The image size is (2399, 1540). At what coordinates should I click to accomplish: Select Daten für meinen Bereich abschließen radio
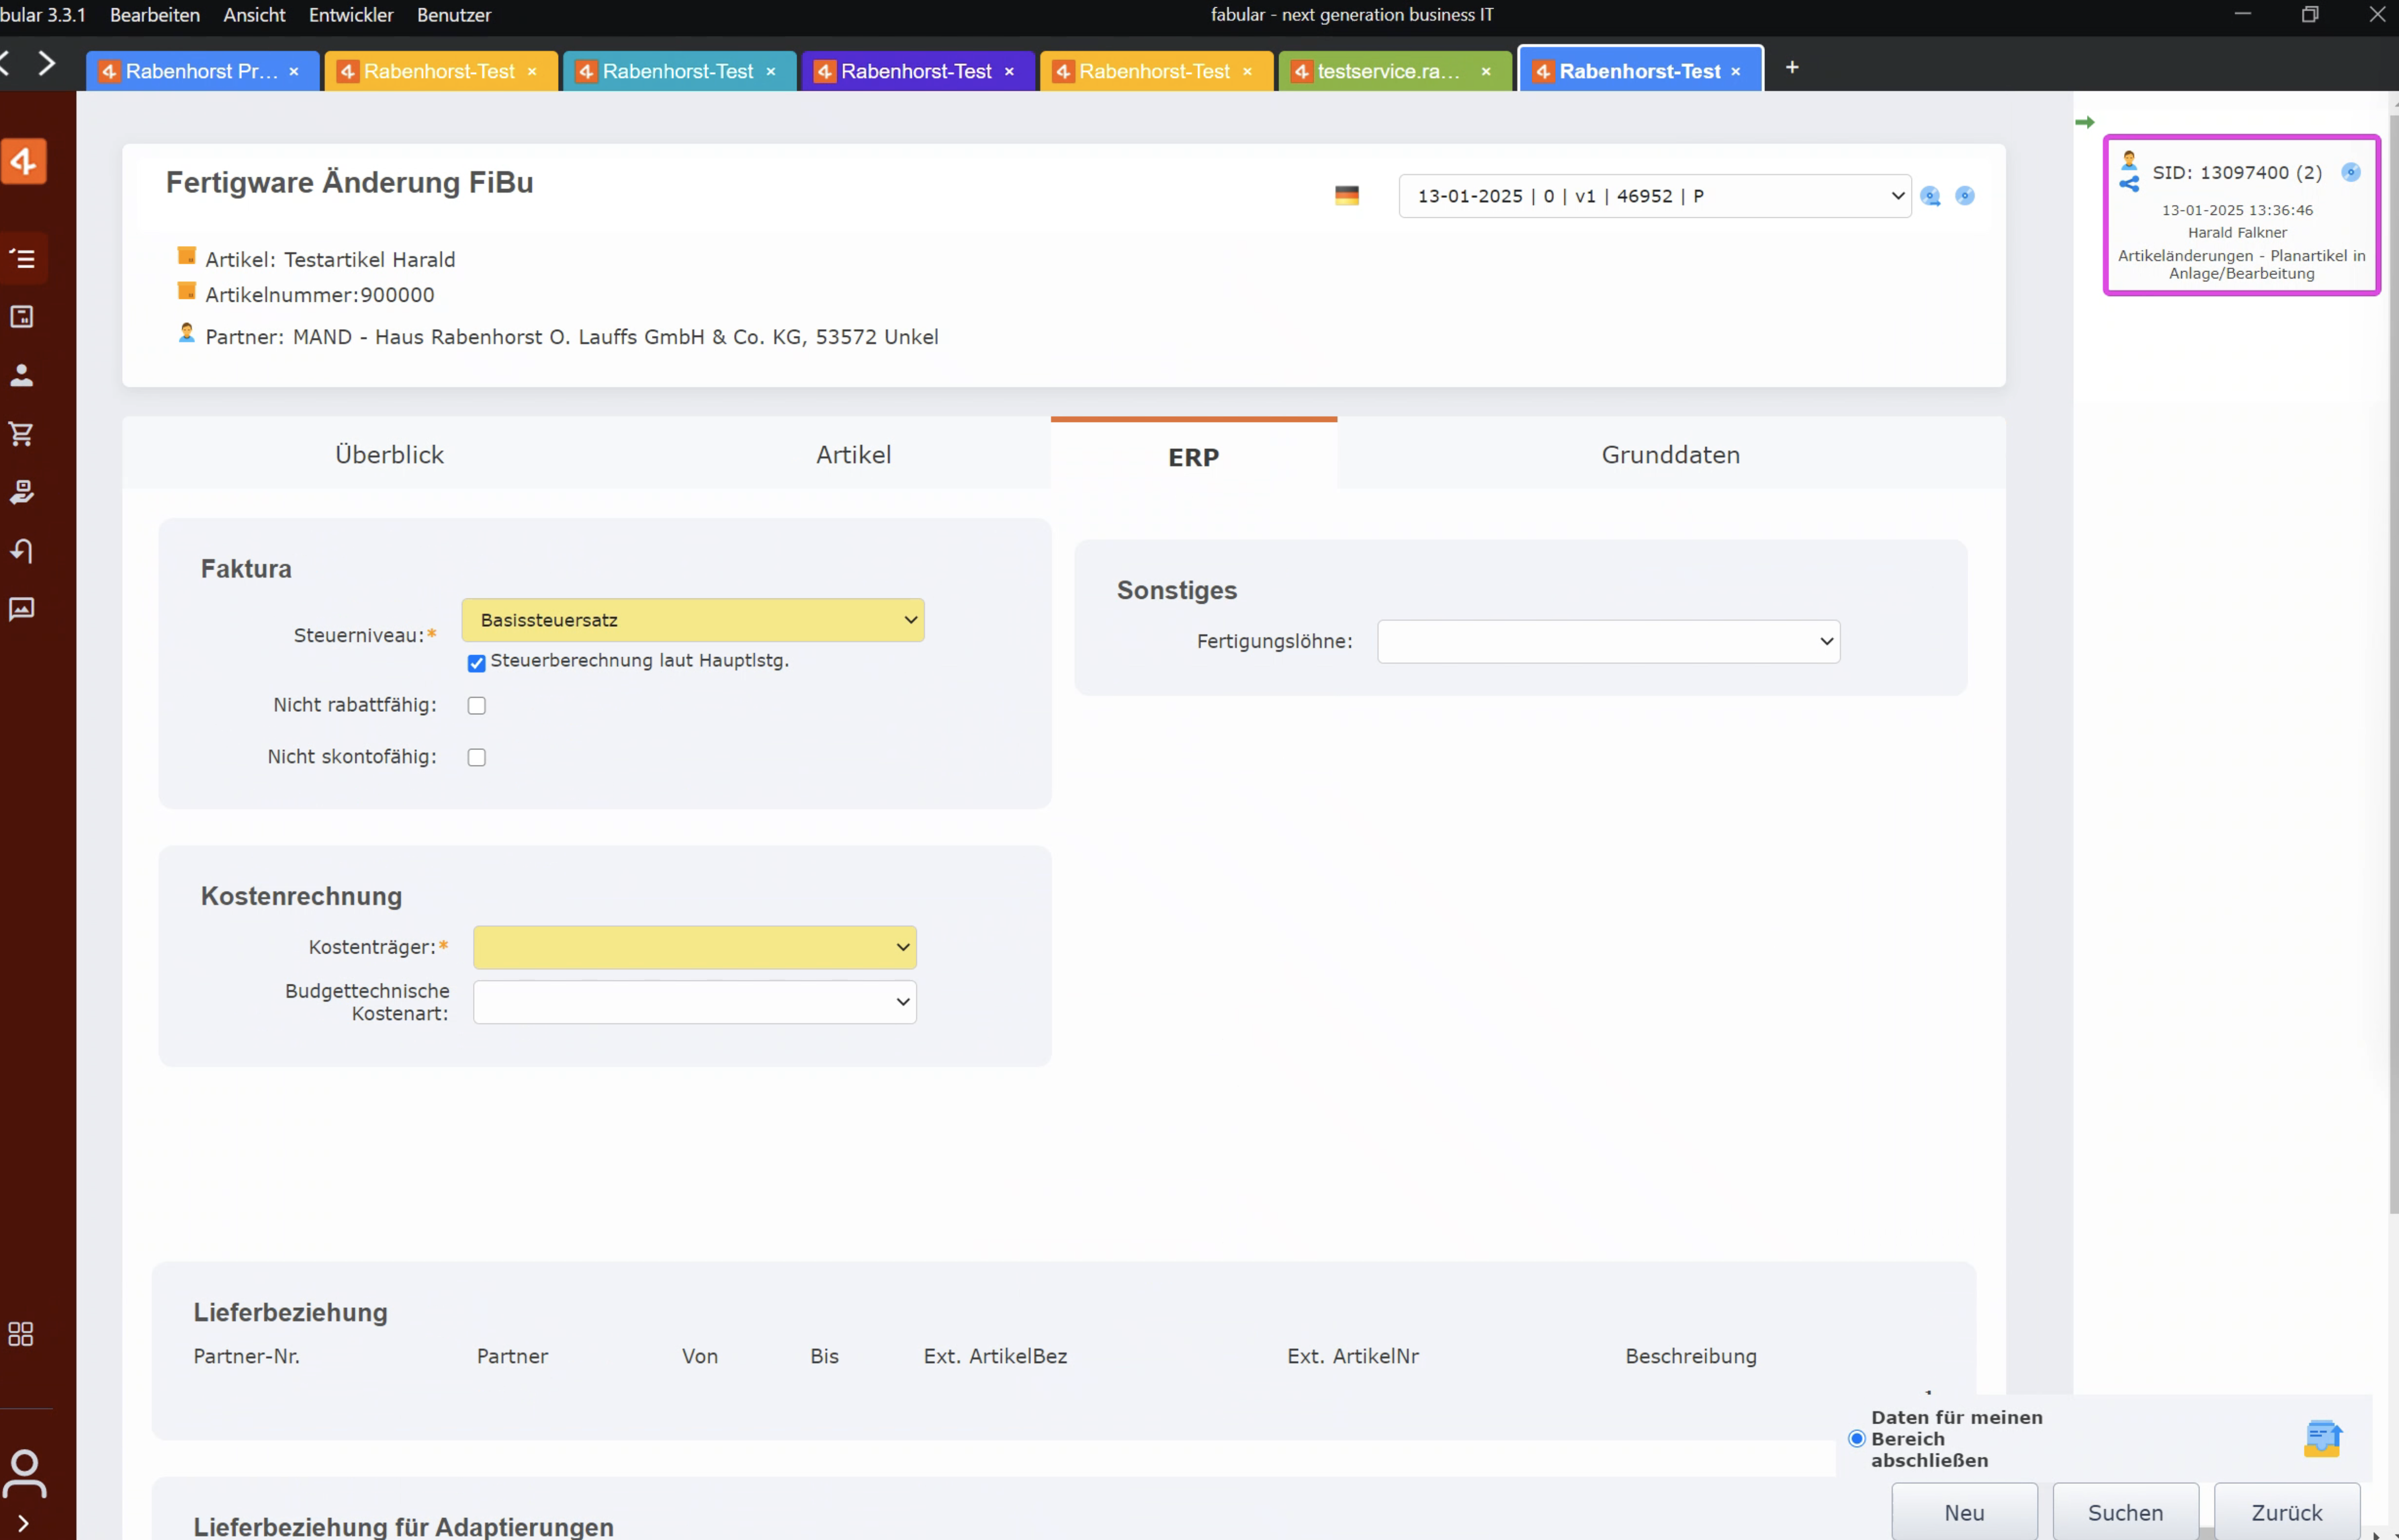point(1857,1439)
